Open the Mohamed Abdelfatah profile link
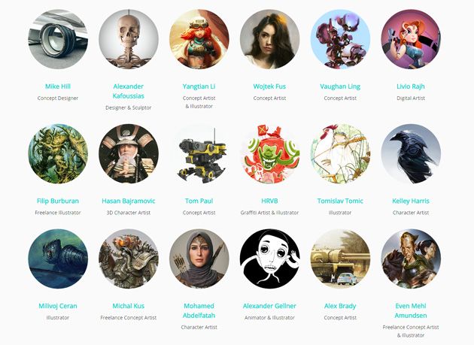The image size is (474, 345). point(199,310)
